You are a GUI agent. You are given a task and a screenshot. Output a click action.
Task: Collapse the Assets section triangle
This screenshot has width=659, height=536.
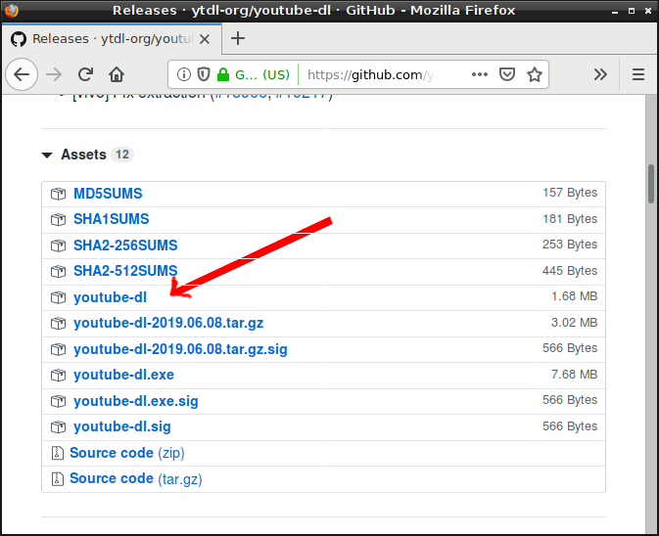coord(47,156)
